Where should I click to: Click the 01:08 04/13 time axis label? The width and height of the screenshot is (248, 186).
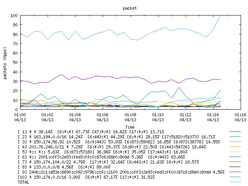[130, 117]
